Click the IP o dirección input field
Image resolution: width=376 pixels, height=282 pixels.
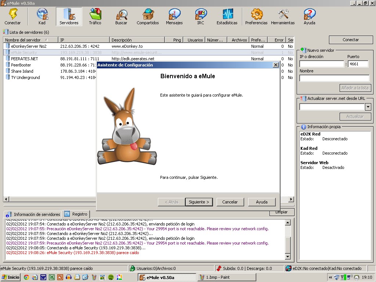[322, 64]
